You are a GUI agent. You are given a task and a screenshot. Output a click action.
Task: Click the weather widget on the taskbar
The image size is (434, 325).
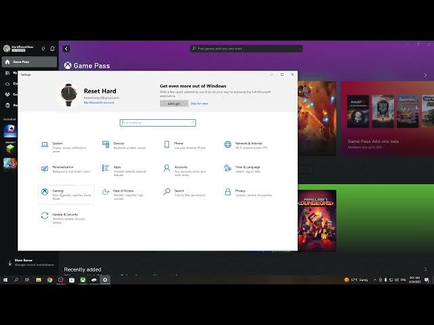356,280
